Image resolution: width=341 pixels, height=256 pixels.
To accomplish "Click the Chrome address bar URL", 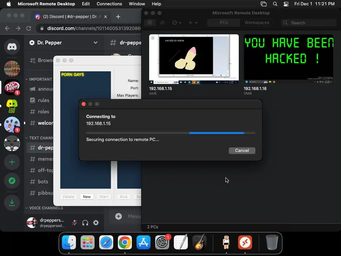I will (94, 28).
